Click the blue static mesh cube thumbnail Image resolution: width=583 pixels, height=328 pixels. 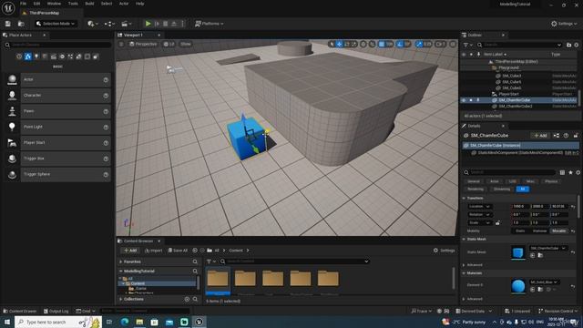518,252
